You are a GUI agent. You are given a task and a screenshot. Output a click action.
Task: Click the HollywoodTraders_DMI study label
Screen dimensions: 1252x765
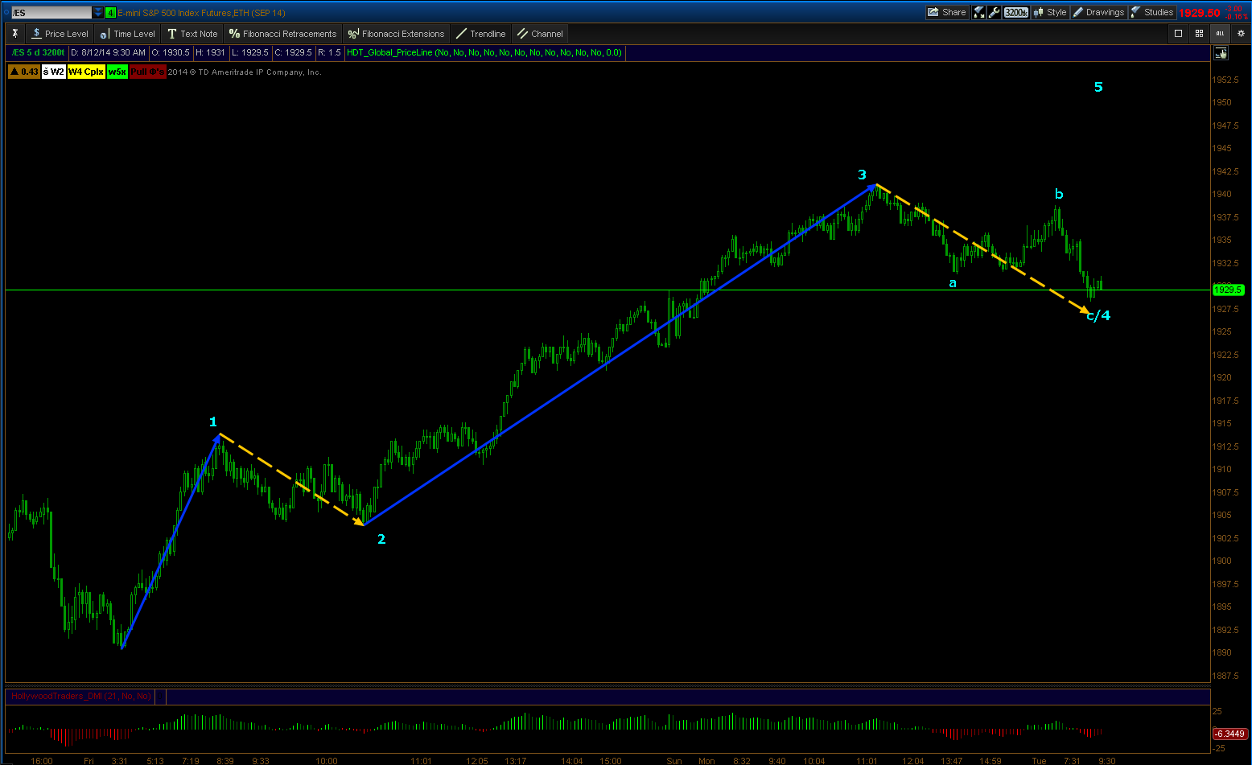(81, 696)
